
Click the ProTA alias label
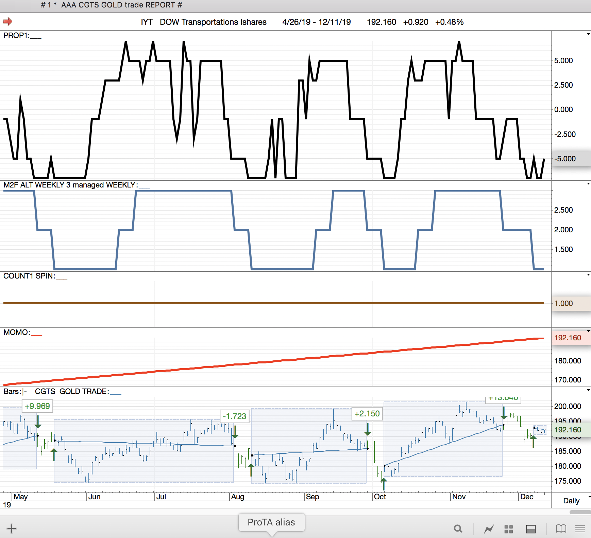[x=271, y=522]
